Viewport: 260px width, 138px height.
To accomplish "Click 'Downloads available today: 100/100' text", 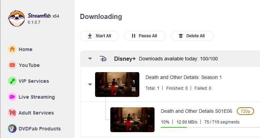I will 178,59.
